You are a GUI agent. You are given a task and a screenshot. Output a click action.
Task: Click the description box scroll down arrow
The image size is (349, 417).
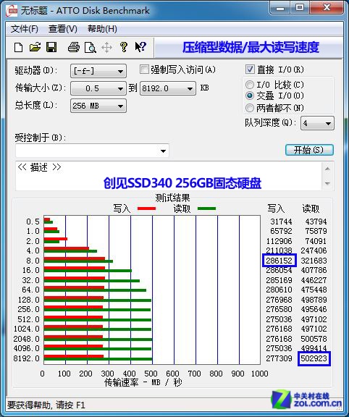[327, 183]
